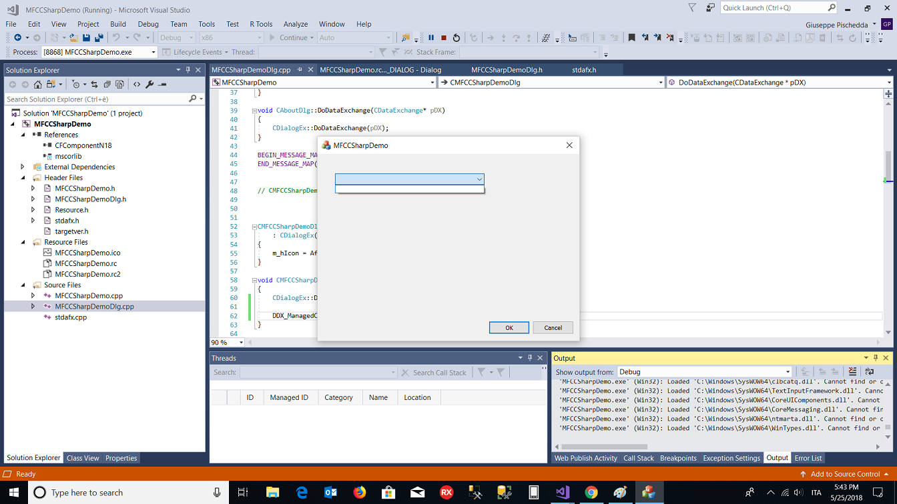Switch to stdafx.h editor tab
This screenshot has width=897, height=504.
tap(584, 69)
